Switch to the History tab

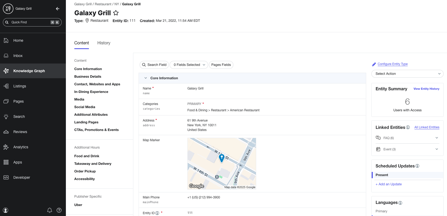[x=104, y=43]
